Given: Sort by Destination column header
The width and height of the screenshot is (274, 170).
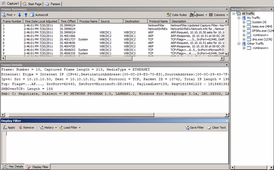Looking at the screenshot, I should 135,21.
